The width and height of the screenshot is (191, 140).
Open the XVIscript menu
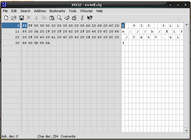86,11
